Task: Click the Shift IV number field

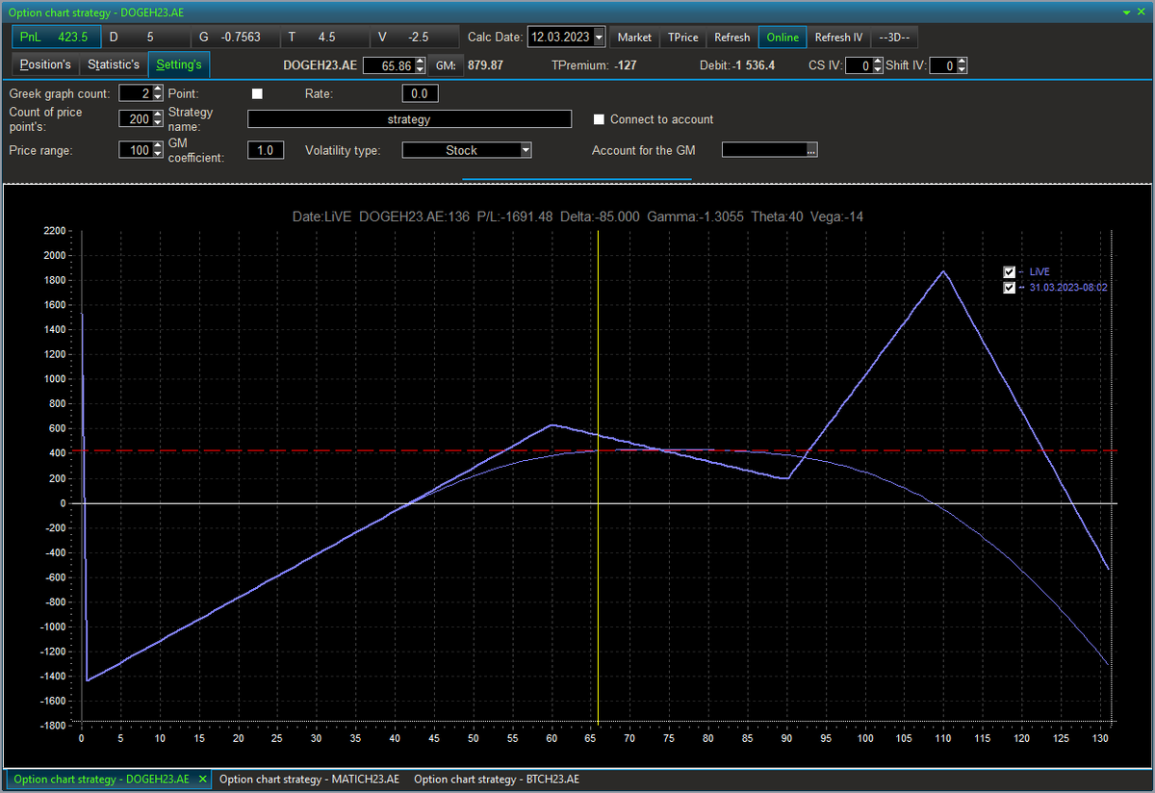Action: pos(944,65)
